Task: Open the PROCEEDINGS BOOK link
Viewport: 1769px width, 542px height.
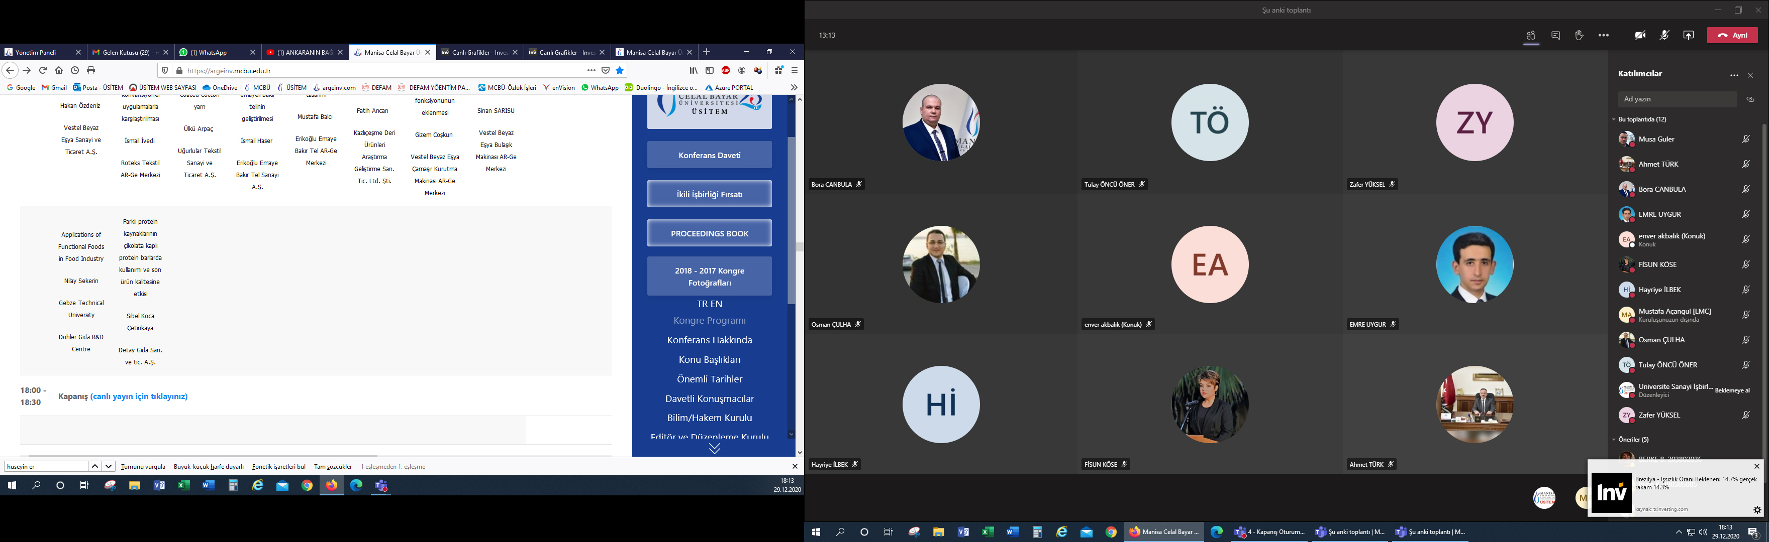Action: (x=709, y=233)
